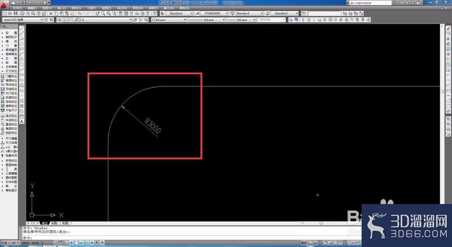Screen dimensions: 452x247
Task: Open the 编辑(E) menu
Action: 32,8
